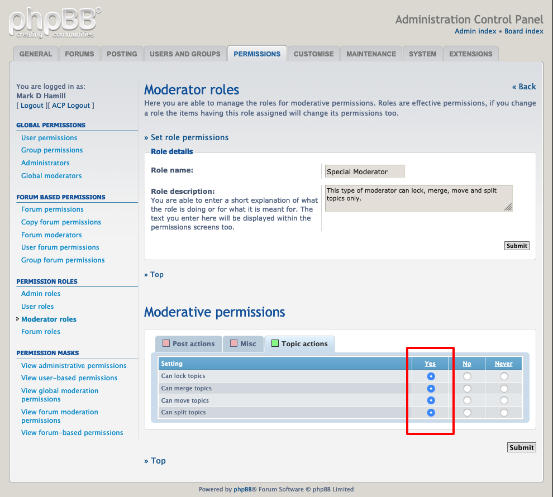Screen dimensions: 553x497
Task: Click the green indicator on Topic actions tab
Action: (275, 343)
